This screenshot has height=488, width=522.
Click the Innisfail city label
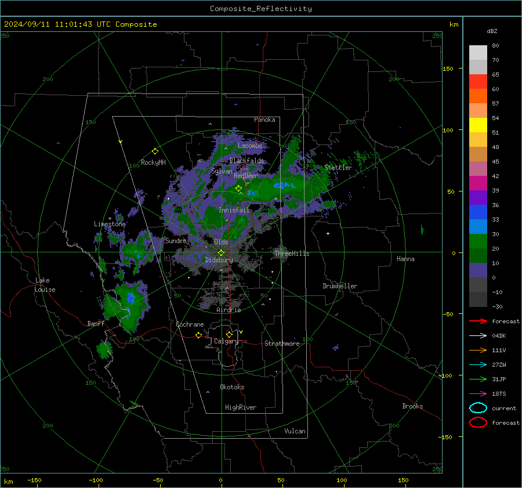pos(234,210)
